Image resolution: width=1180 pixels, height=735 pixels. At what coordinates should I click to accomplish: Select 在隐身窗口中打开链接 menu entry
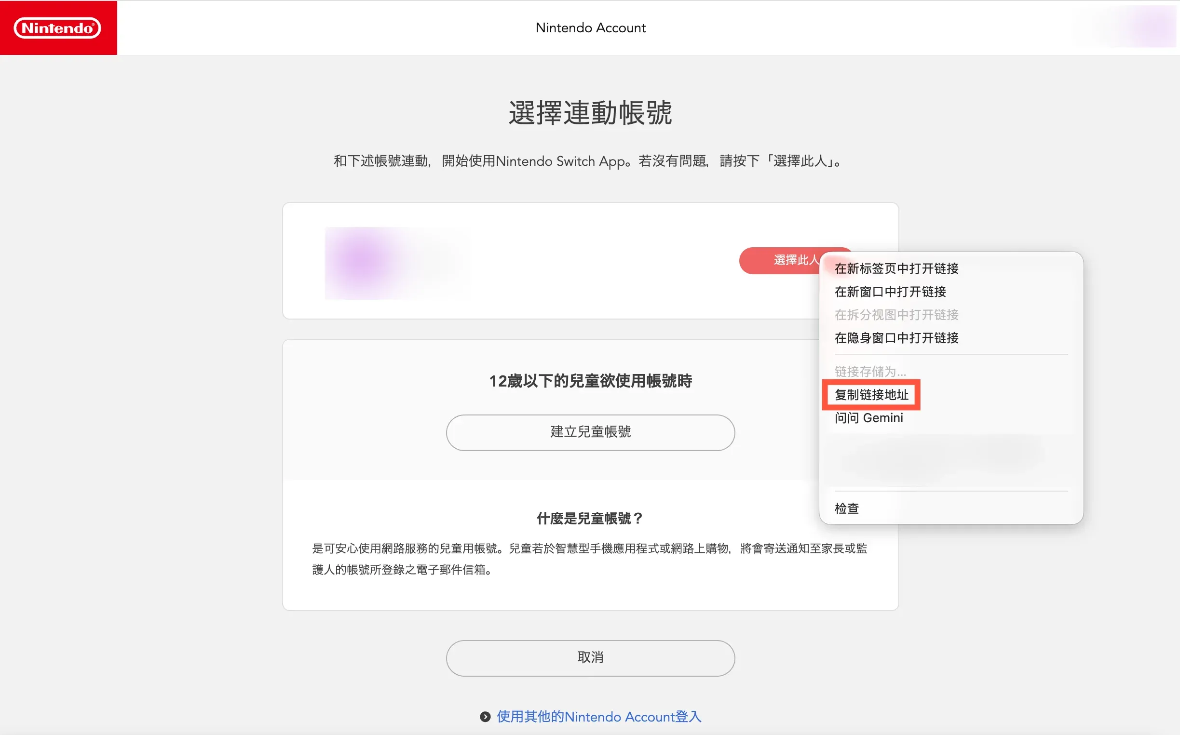point(951,338)
